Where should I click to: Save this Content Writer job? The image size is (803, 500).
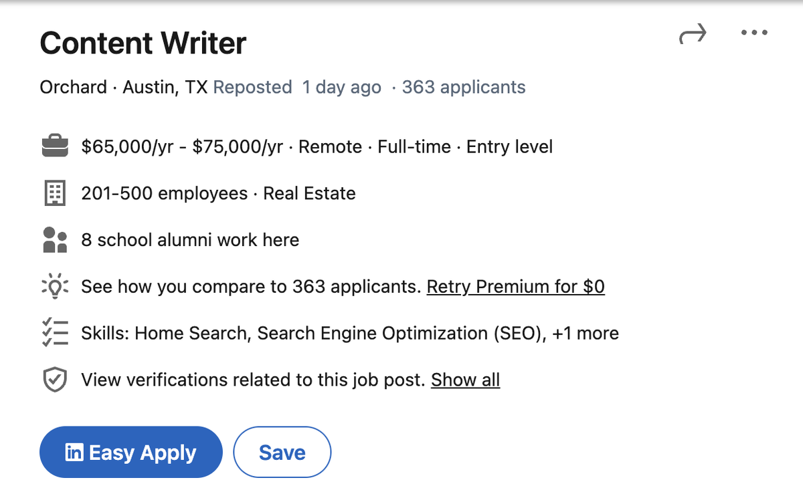[x=282, y=453]
